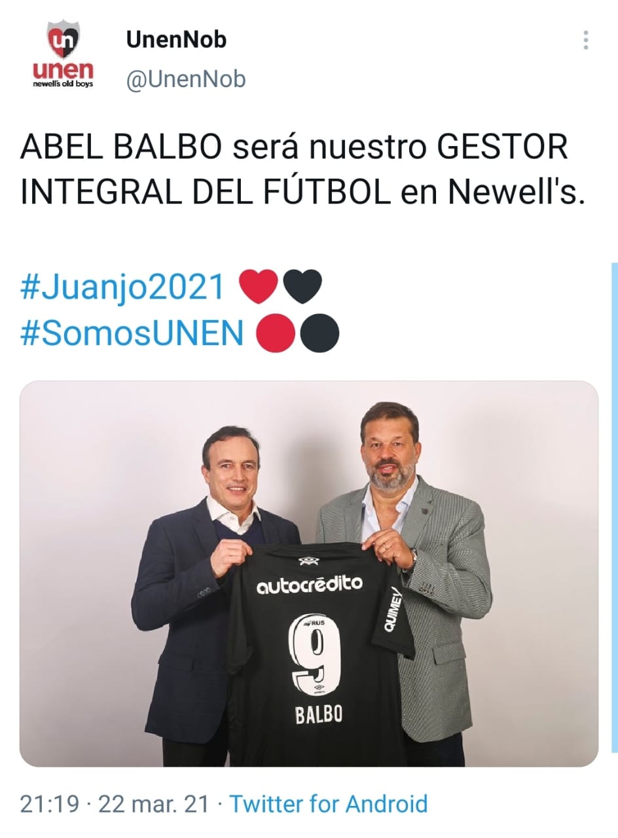The image size is (618, 838).
Task: Open the Twitter for Android source link
Action: (328, 803)
